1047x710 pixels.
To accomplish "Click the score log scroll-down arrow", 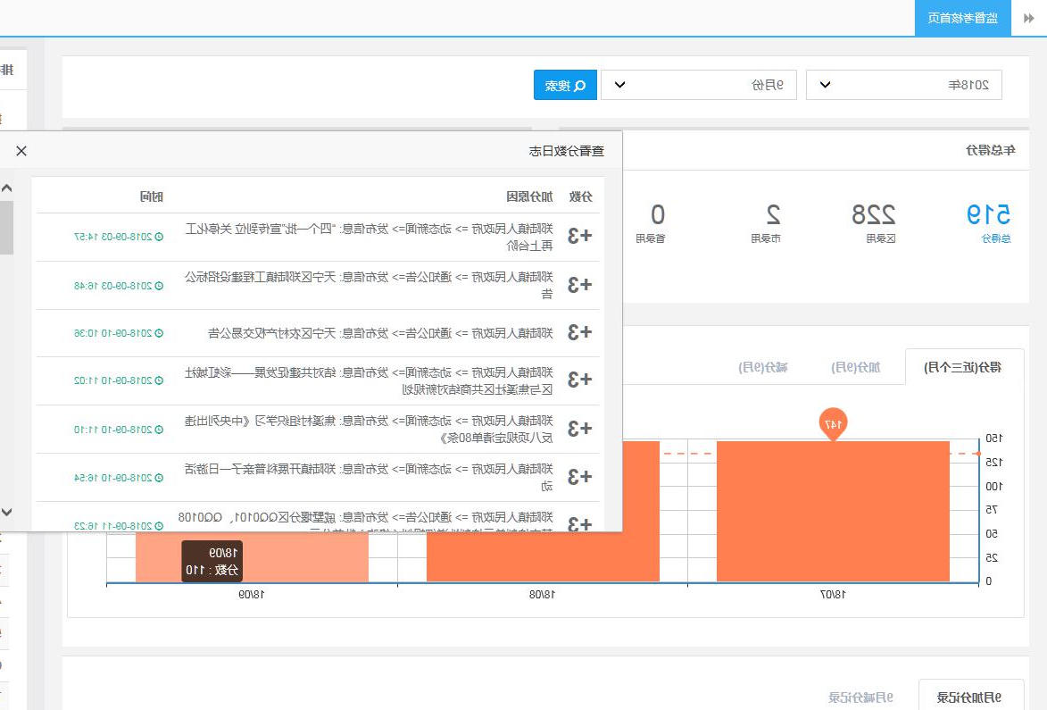I will tap(6, 513).
